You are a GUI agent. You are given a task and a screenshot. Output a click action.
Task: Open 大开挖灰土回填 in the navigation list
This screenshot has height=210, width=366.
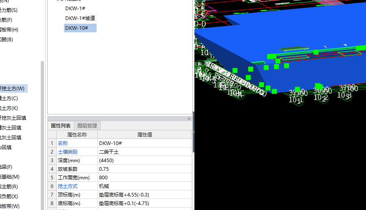tap(13, 118)
